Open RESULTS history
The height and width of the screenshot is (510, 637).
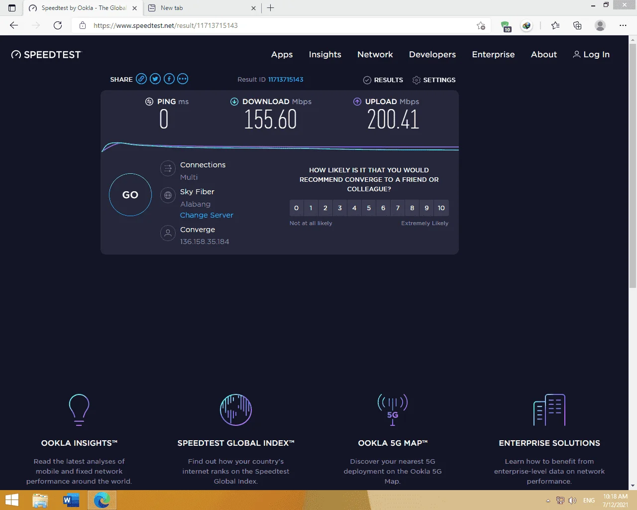coord(383,80)
